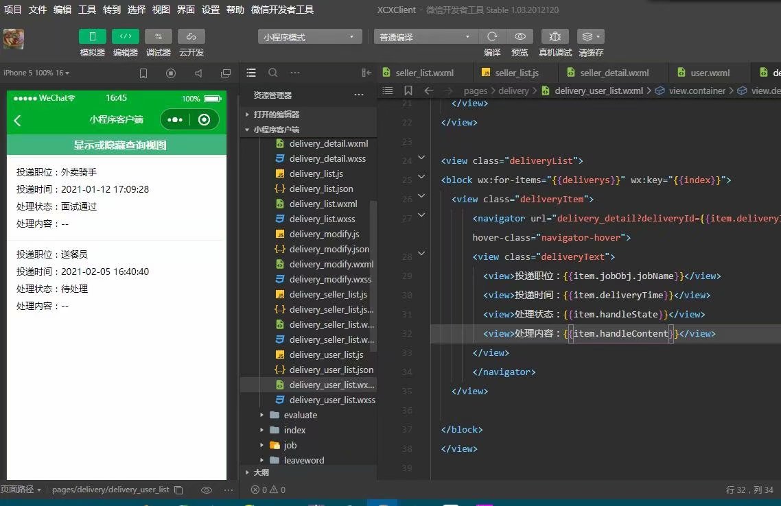Detach the simulator window icon

[226, 73]
